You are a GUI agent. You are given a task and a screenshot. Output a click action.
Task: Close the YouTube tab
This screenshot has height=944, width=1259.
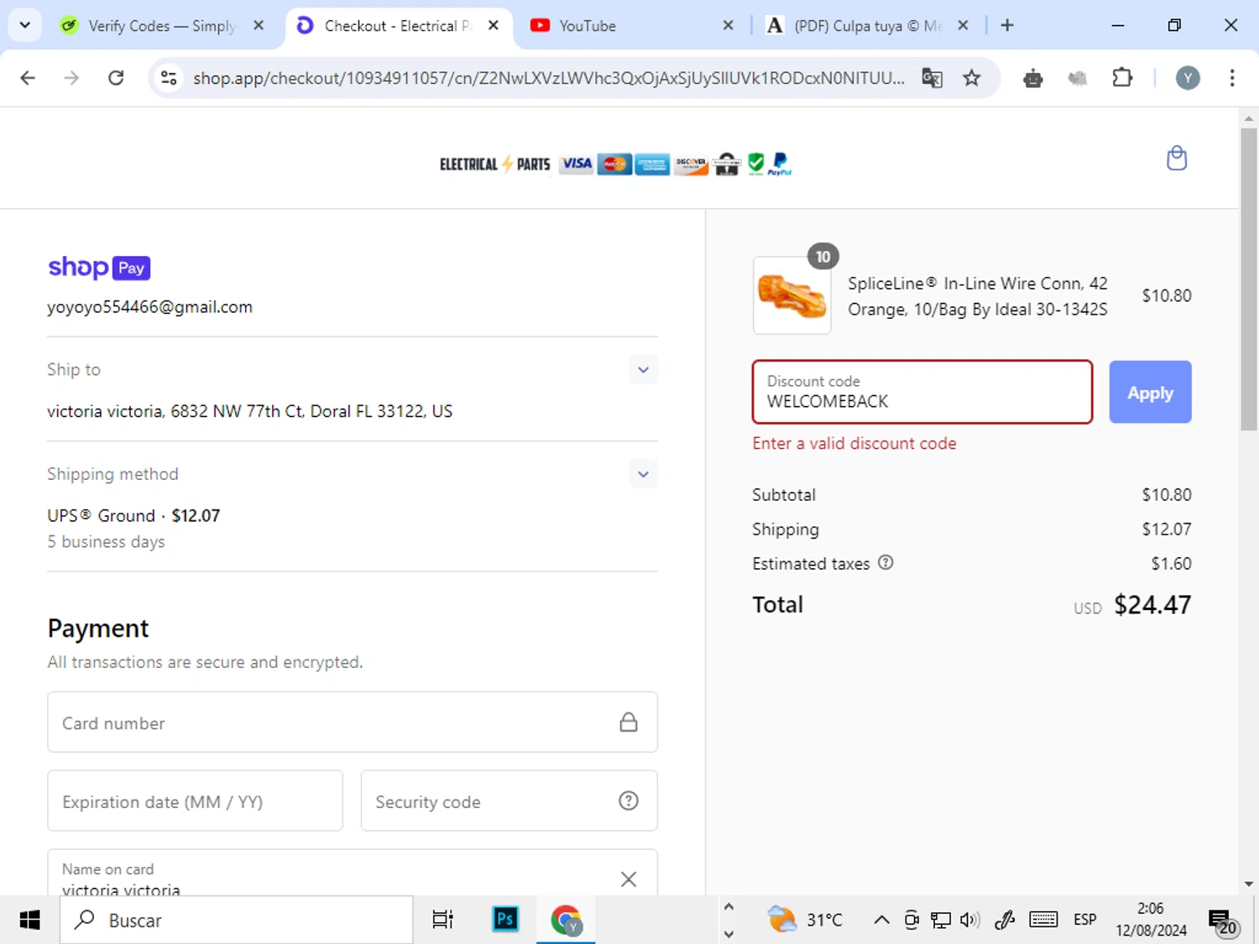point(728,25)
